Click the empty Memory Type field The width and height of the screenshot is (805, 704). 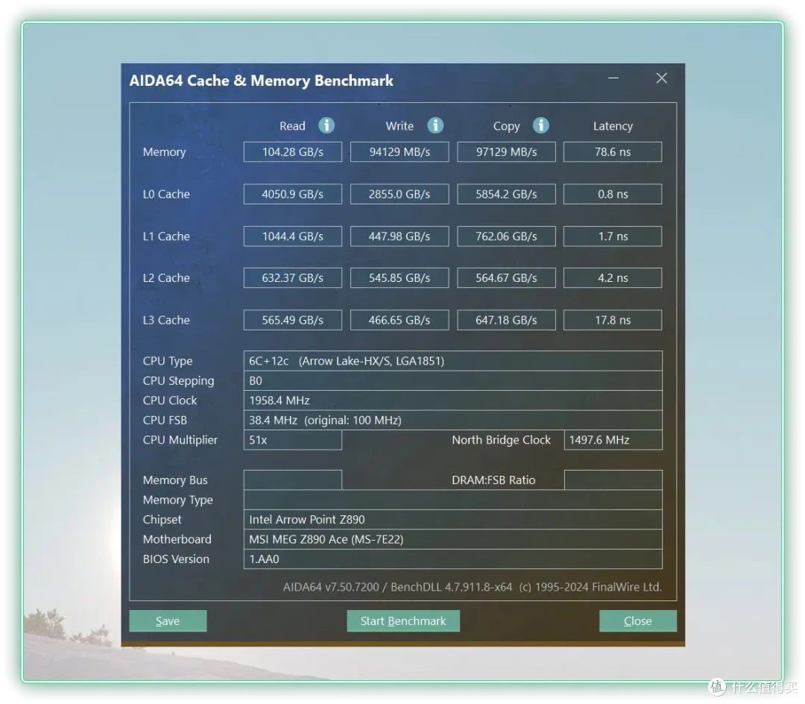pos(453,500)
